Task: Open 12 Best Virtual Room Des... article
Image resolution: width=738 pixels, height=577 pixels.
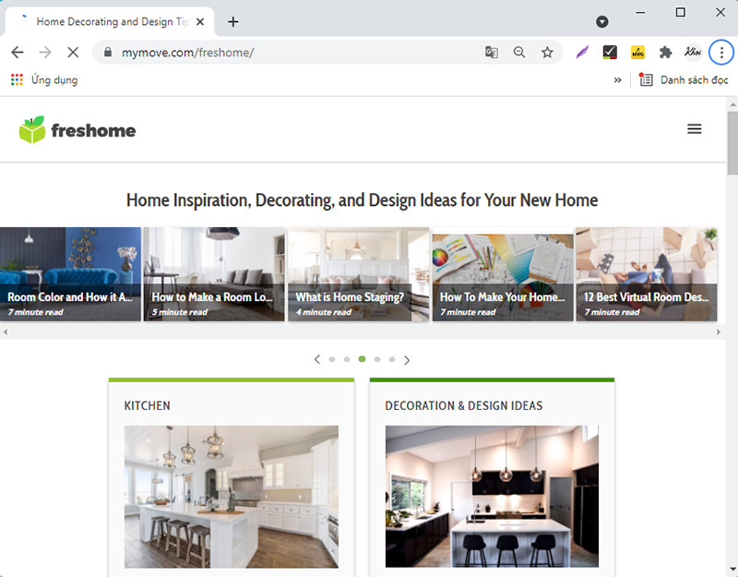Action: pyautogui.click(x=647, y=274)
